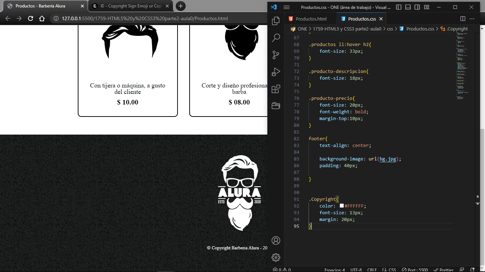
Task: Click the #FFFFFF color swatch in the editor
Action: pyautogui.click(x=342, y=206)
